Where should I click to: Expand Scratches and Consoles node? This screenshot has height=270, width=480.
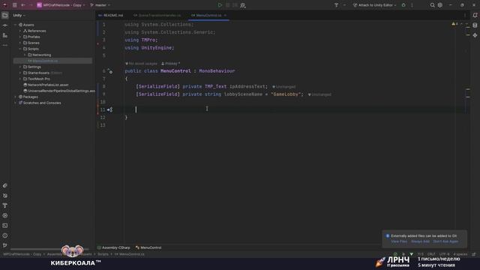point(15,103)
